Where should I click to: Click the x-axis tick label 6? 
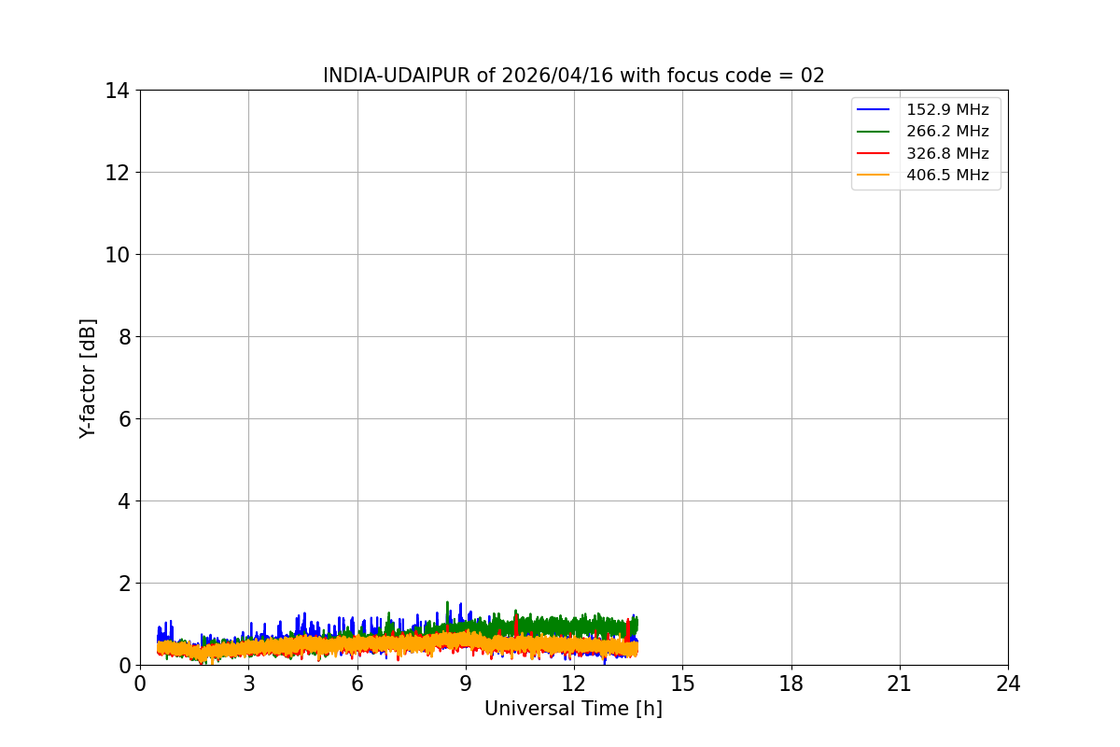click(357, 684)
